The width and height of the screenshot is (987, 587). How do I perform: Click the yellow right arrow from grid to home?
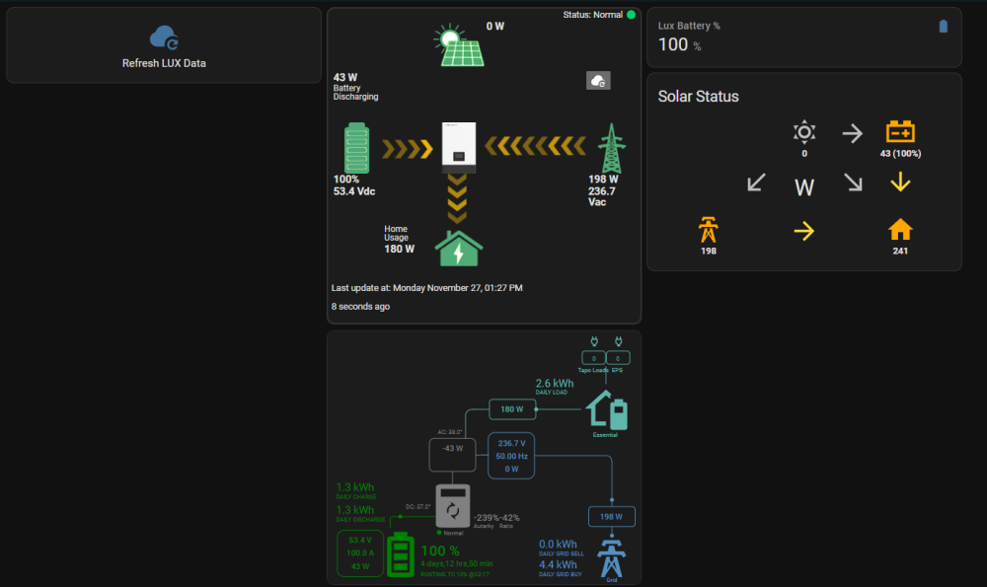803,231
